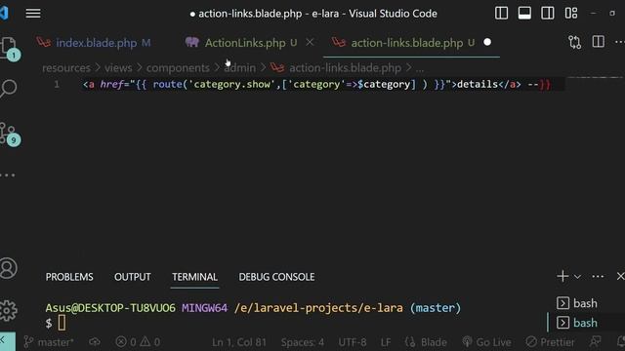Open the Manage gear menu
Viewport: 625px width, 351px height.
pyautogui.click(x=8, y=310)
